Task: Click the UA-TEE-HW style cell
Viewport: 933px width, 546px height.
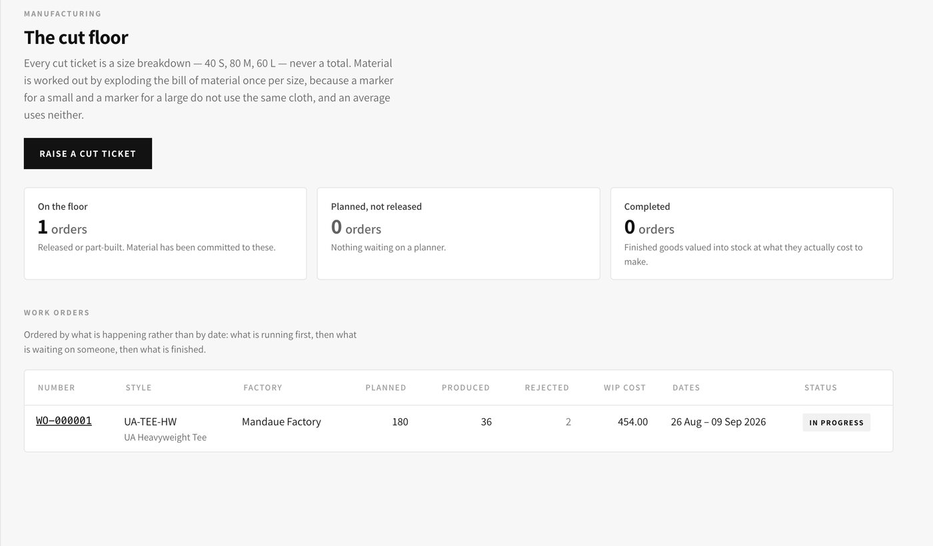Action: 151,421
